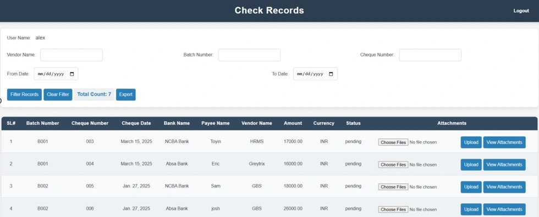539x217 pixels.
Task: Open the From Date calendar picker icon
Action: [x=72, y=74]
